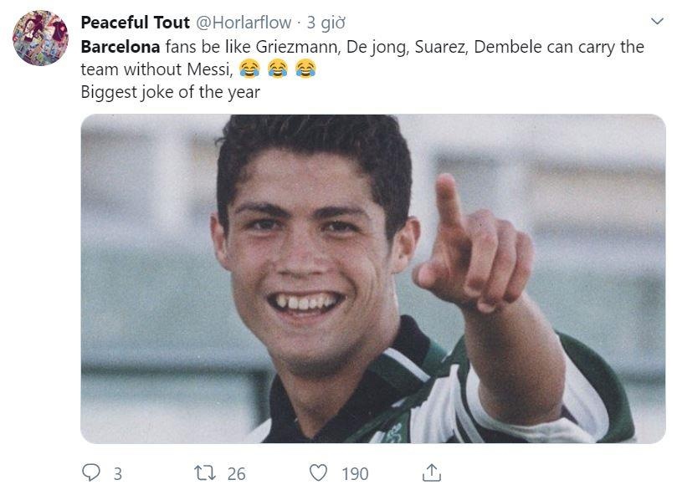Click the first laughing emoji
This screenshot has width=677, height=485.
pyautogui.click(x=249, y=69)
